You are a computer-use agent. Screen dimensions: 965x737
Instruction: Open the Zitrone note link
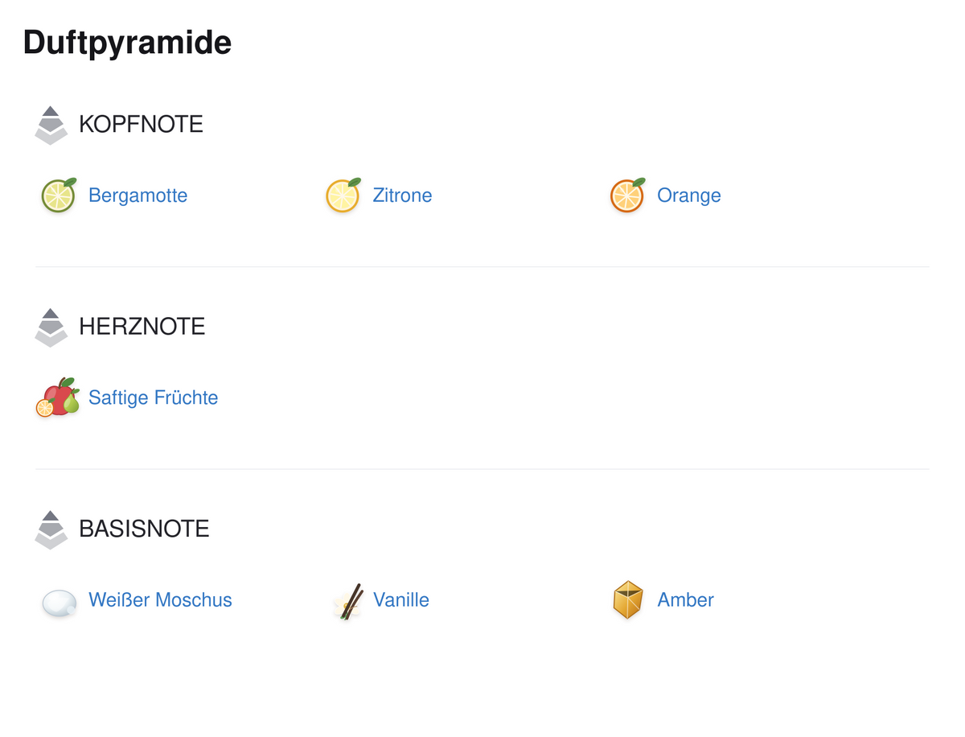(x=402, y=196)
